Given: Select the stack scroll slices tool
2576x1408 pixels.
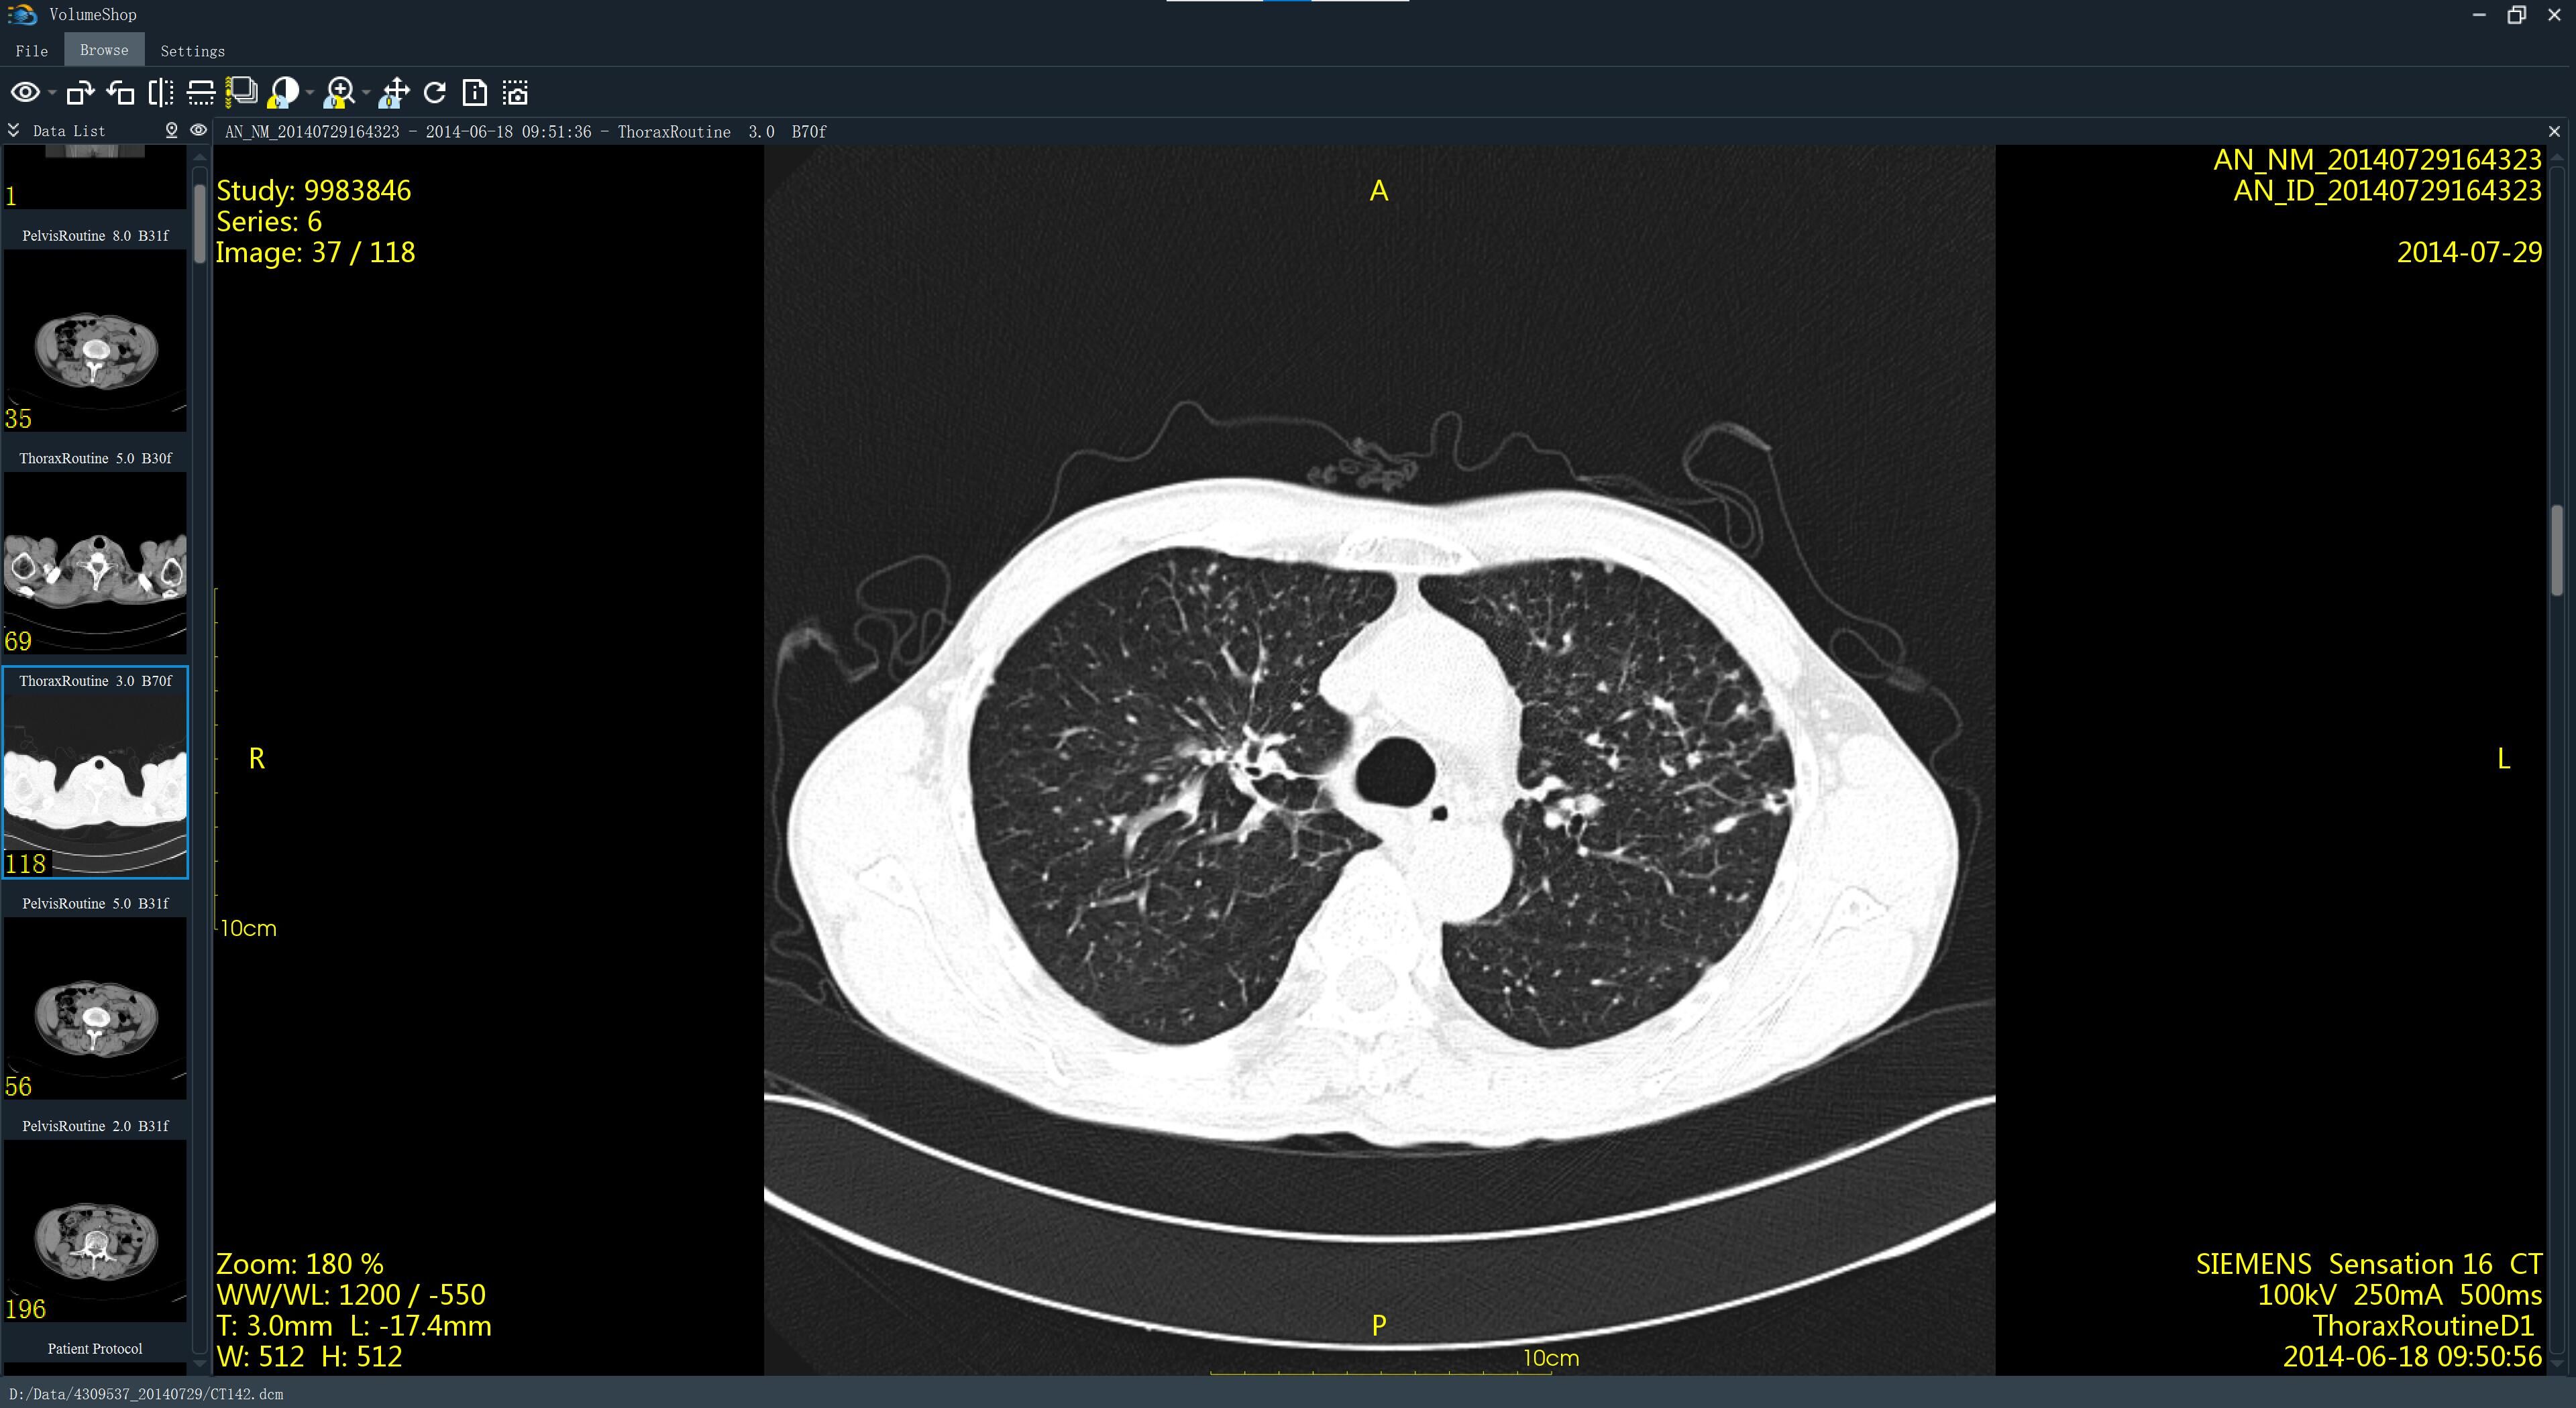Looking at the screenshot, I should tap(241, 93).
